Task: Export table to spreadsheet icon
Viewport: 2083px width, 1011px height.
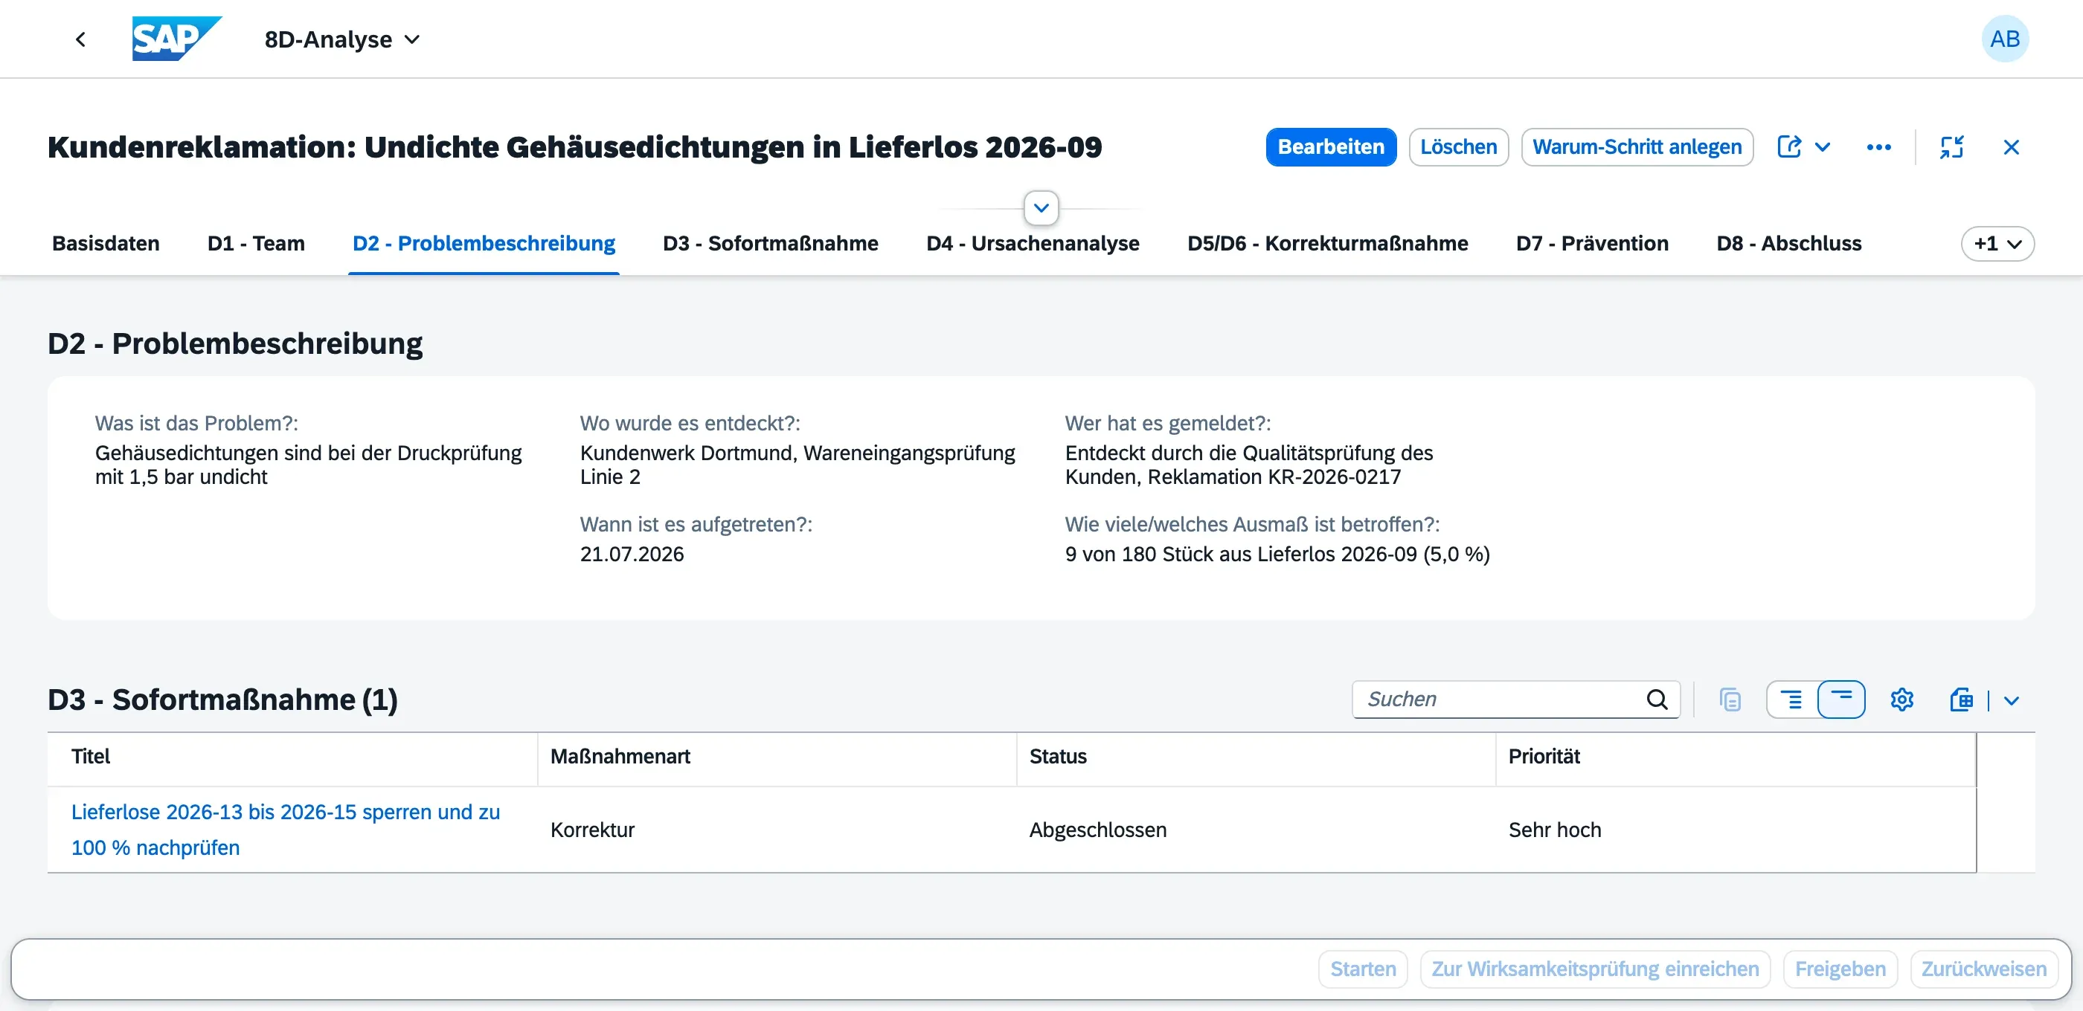Action: (x=1961, y=699)
